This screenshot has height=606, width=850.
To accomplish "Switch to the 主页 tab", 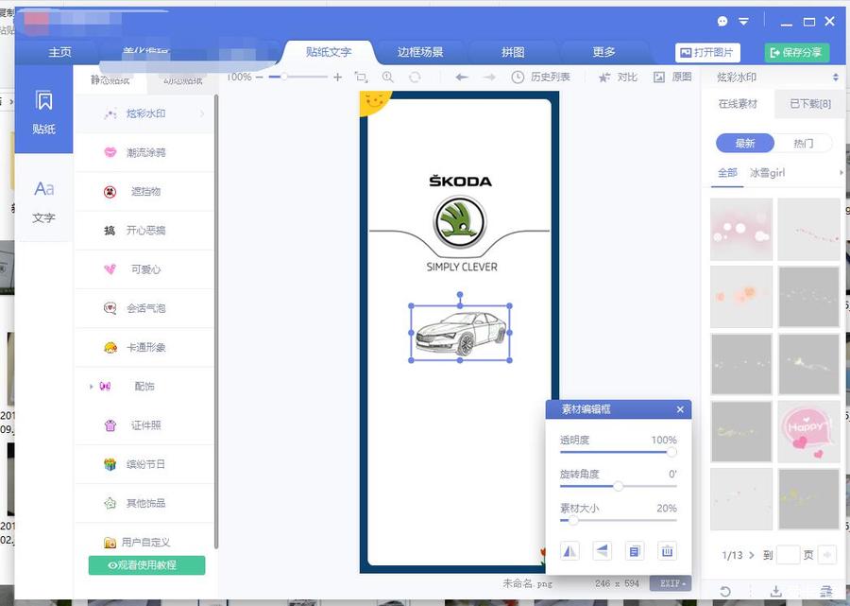I will (x=59, y=52).
